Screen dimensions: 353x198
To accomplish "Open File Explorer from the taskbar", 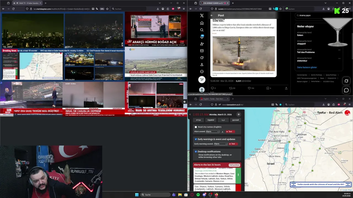I will [x=180, y=195].
